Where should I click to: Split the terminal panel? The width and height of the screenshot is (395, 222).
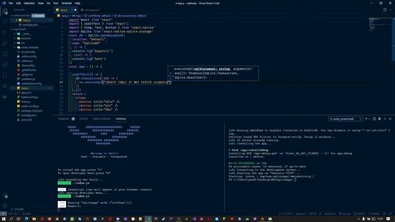click(374, 119)
